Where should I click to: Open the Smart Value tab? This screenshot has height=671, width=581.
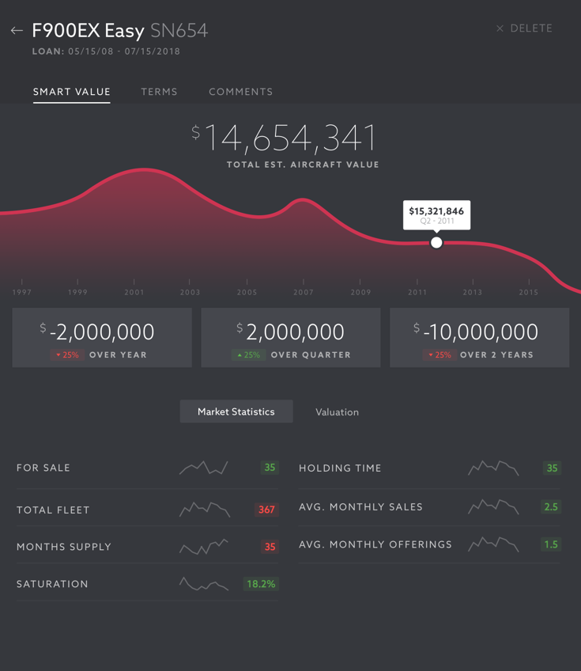[x=71, y=92]
